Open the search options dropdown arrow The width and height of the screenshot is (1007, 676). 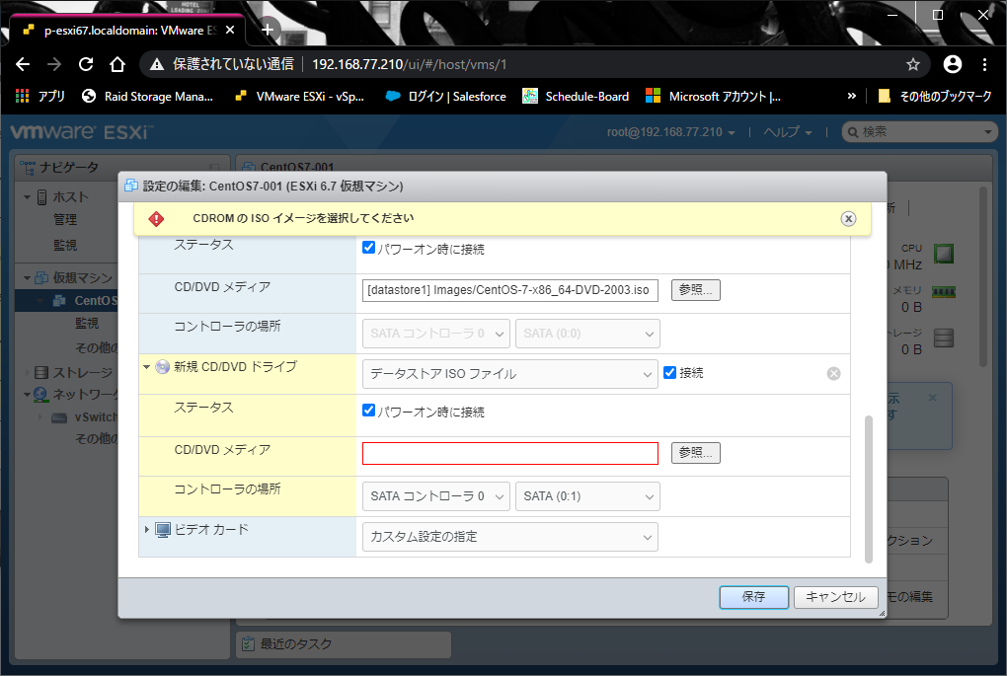[988, 132]
